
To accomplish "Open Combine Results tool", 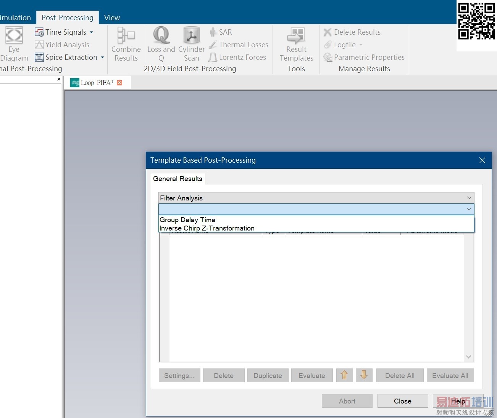I will (x=126, y=44).
